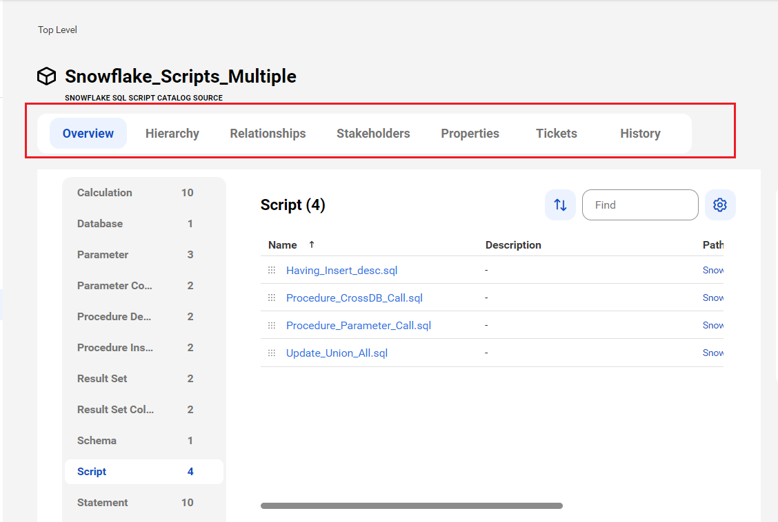Click the Snowflake_Scripts_Multiple title
Image resolution: width=778 pixels, height=522 pixels.
tap(181, 76)
